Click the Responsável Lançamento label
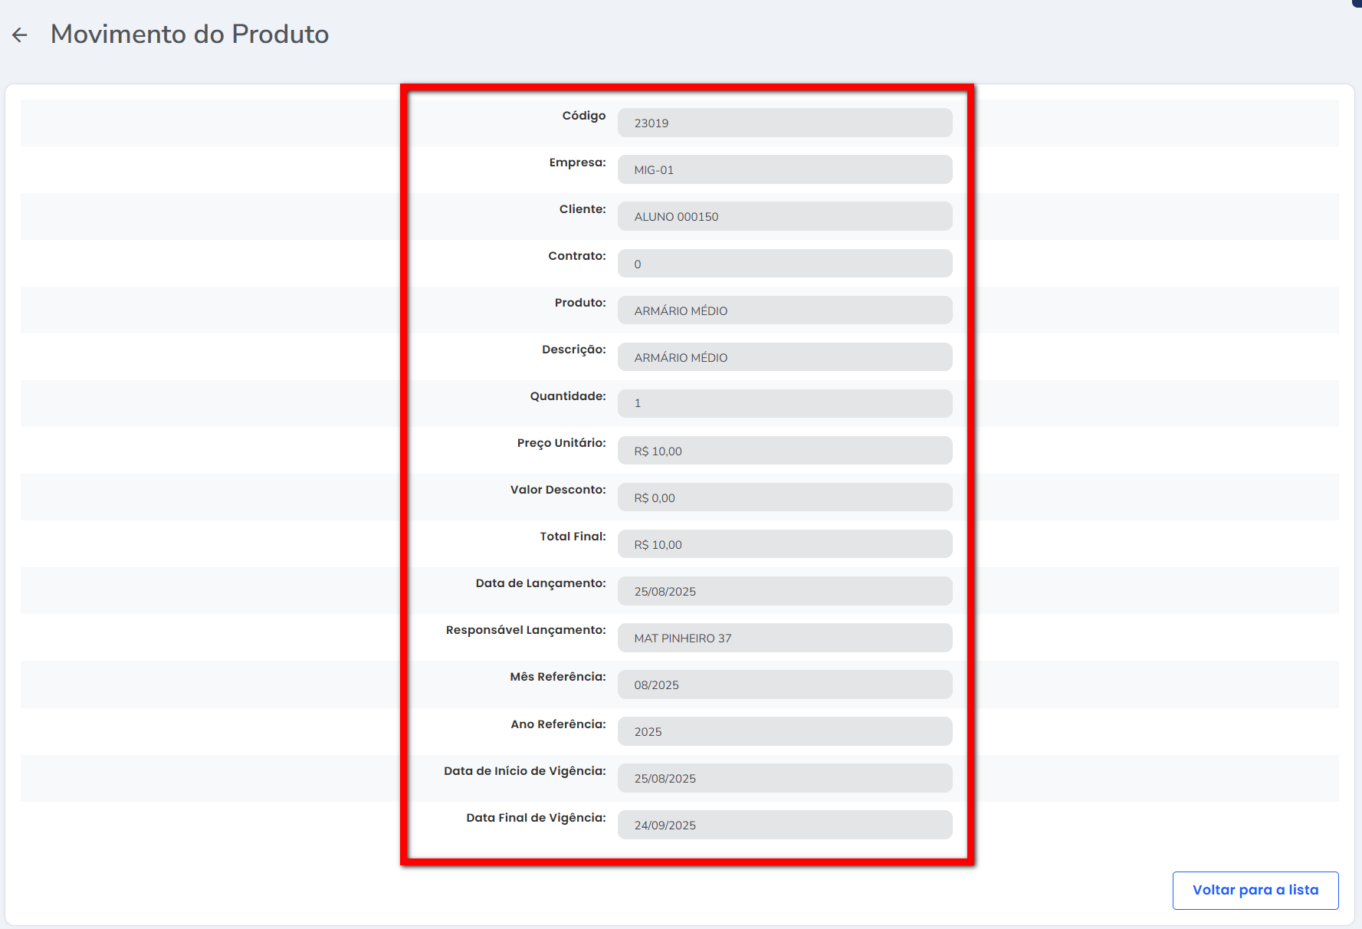 [525, 630]
